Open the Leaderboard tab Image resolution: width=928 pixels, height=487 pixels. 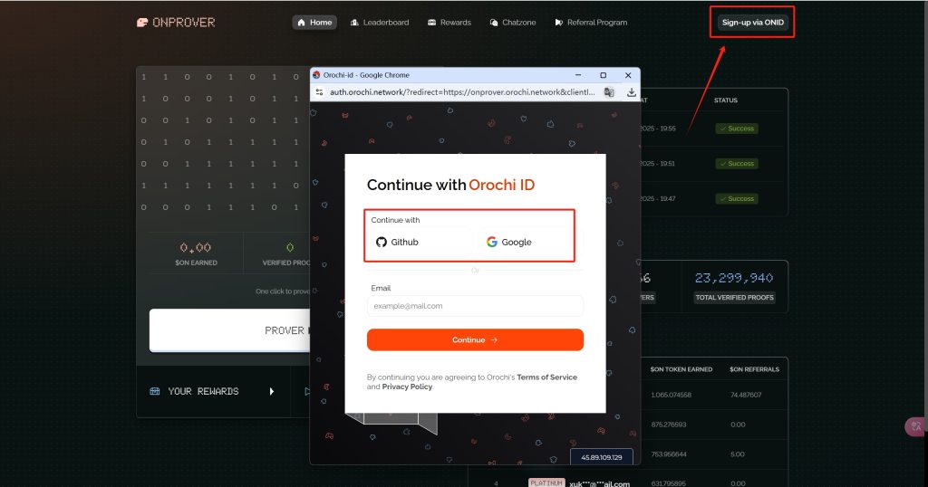(380, 23)
